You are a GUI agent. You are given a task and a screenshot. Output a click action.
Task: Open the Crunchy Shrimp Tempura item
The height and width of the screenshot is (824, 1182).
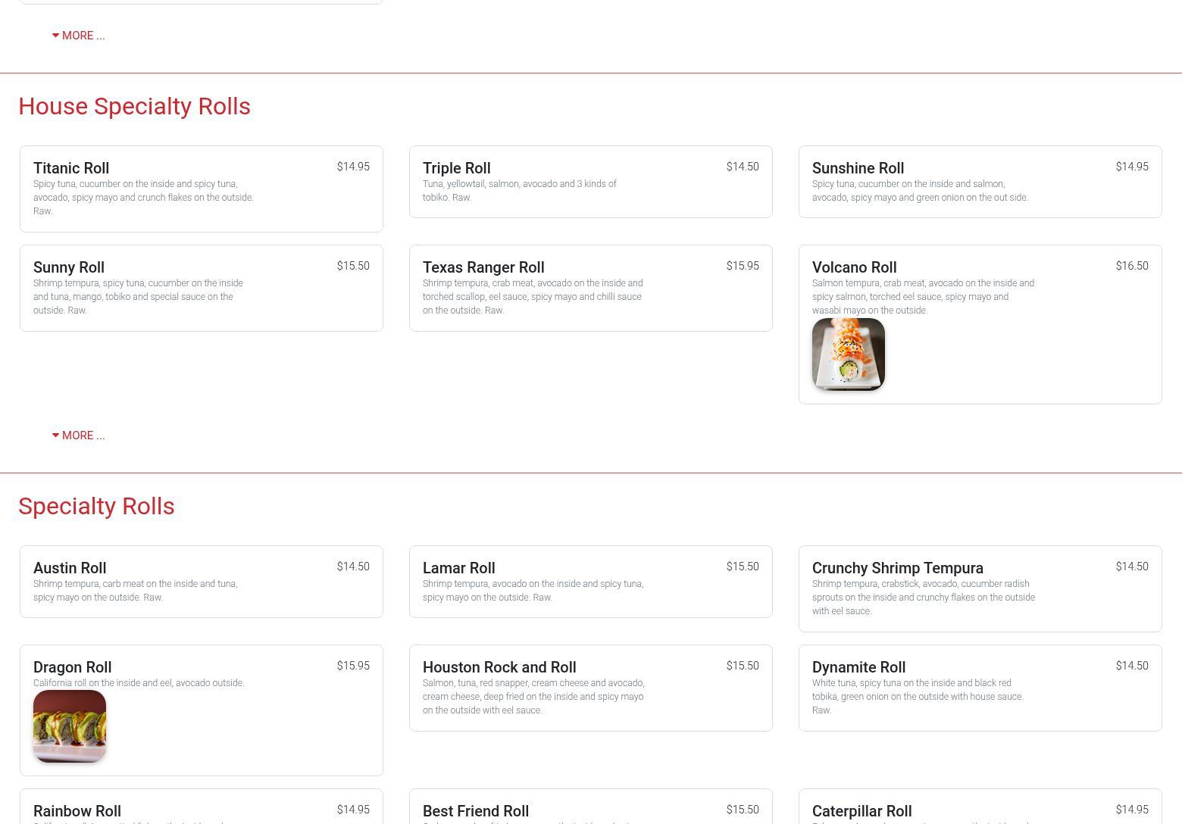(x=980, y=588)
